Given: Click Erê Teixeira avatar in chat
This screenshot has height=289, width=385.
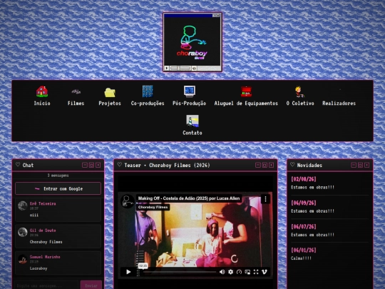Looking at the screenshot, I should click(x=22, y=206).
